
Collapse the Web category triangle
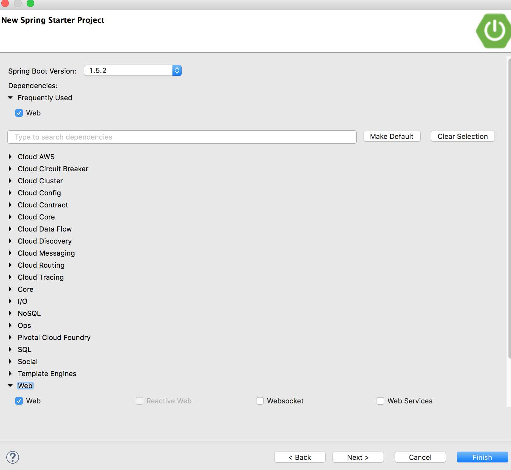click(10, 386)
